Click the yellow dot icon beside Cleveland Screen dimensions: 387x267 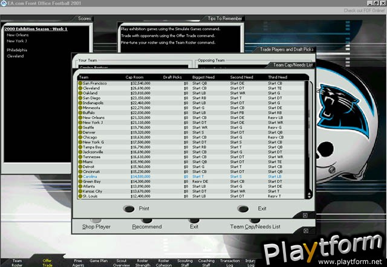tap(80, 88)
